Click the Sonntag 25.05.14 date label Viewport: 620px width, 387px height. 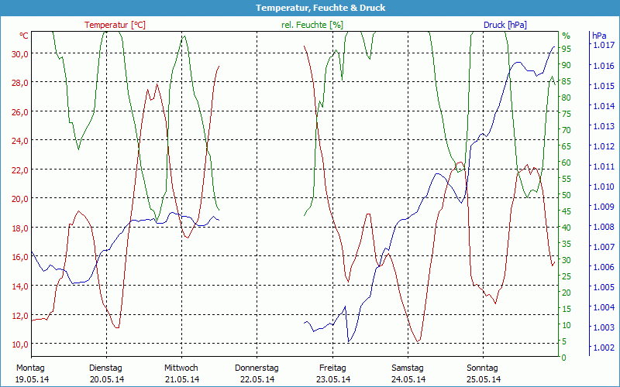[484, 373]
